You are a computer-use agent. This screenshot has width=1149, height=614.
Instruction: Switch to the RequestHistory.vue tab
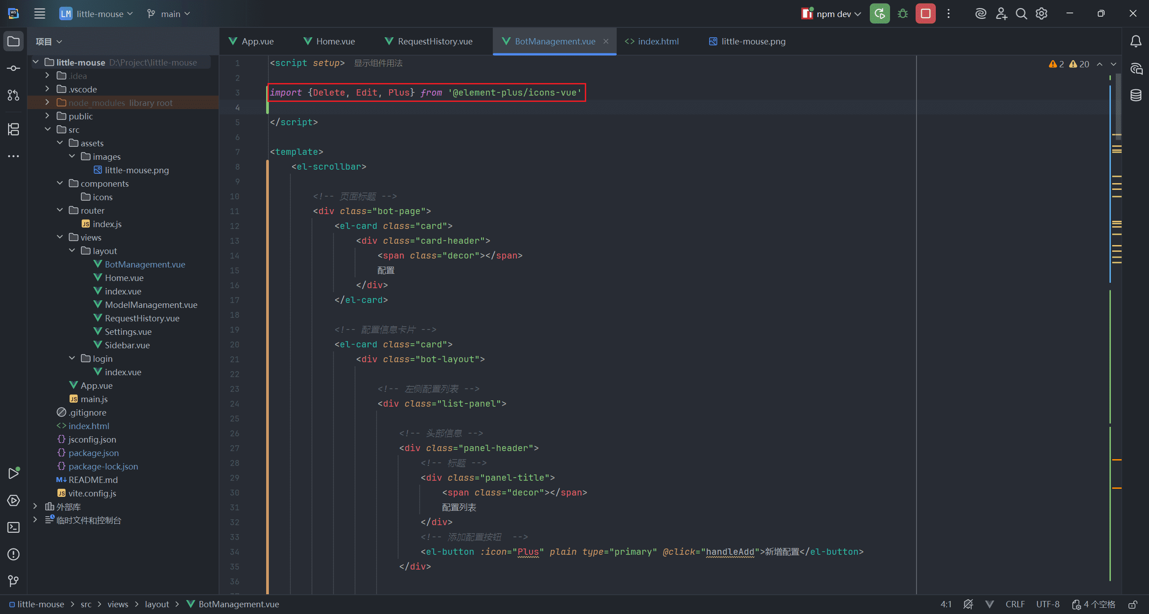[x=434, y=41]
